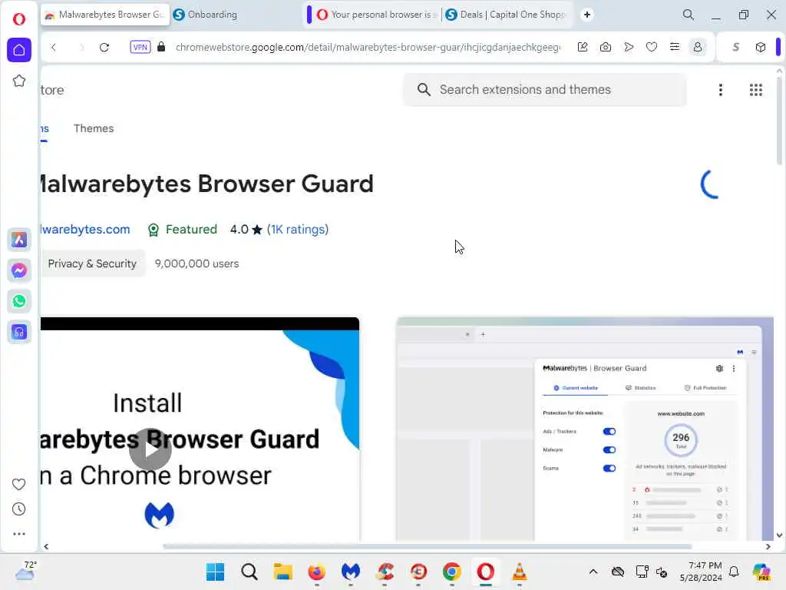Open Malwarebytes from the taskbar

tap(350, 572)
